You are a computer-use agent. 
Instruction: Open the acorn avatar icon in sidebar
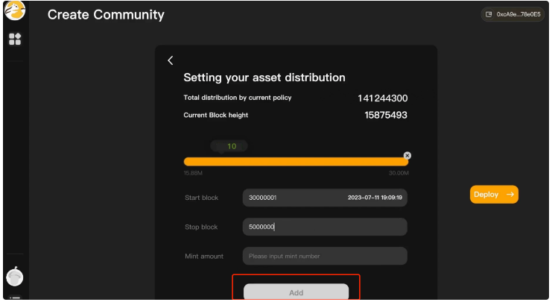click(x=15, y=277)
